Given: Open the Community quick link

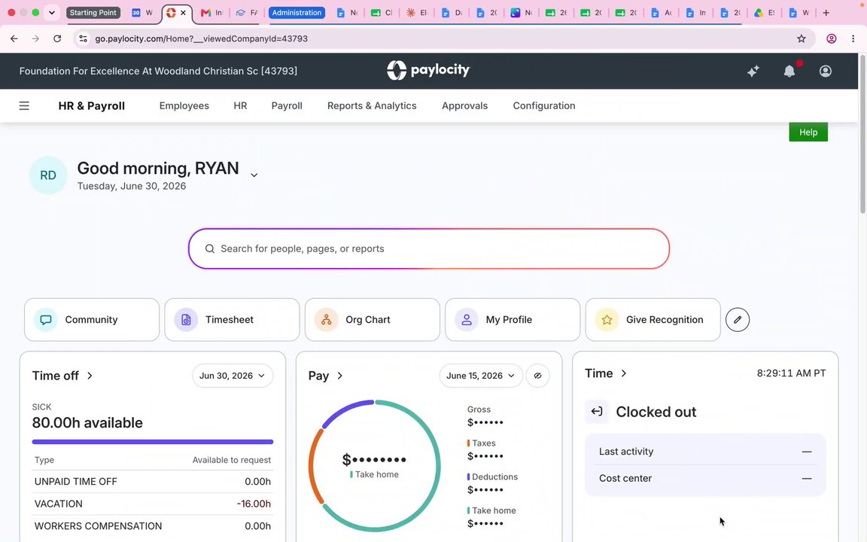Looking at the screenshot, I should (x=92, y=320).
